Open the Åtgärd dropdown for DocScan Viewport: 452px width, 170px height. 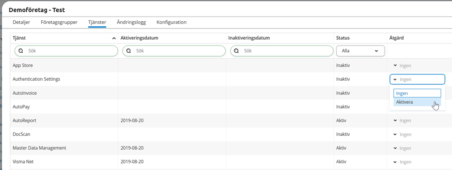[x=402, y=134]
